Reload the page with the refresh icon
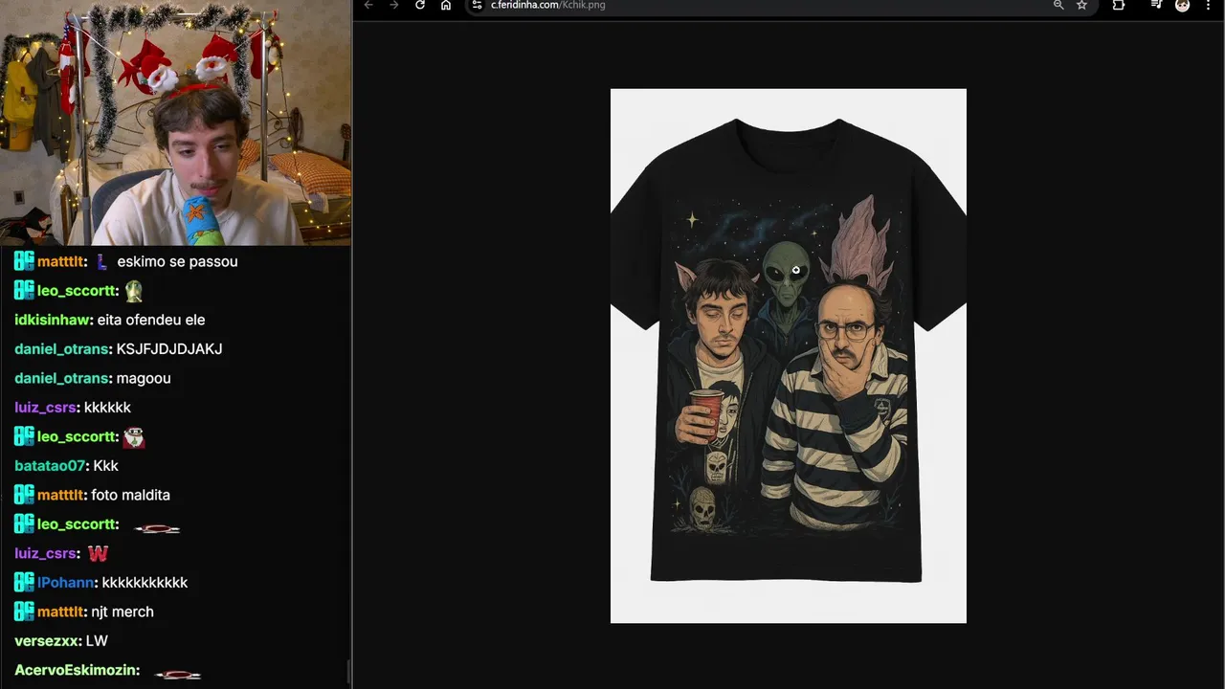 (420, 5)
